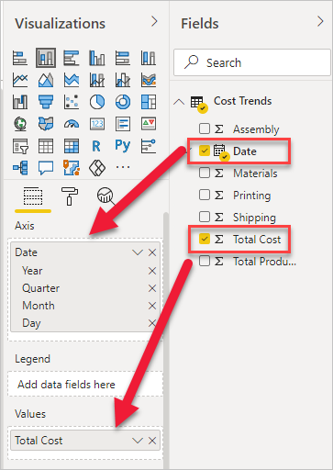Switch to the Analytics tab

pos(105,196)
